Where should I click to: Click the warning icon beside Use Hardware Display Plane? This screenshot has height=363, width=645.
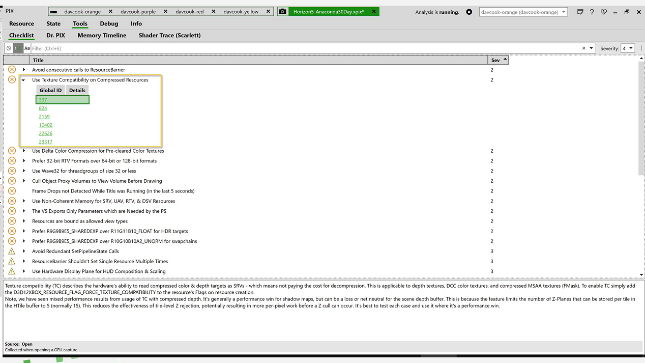point(12,271)
